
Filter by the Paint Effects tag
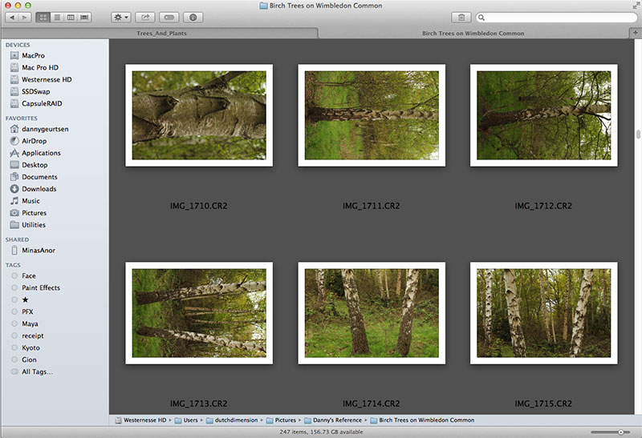tap(41, 287)
